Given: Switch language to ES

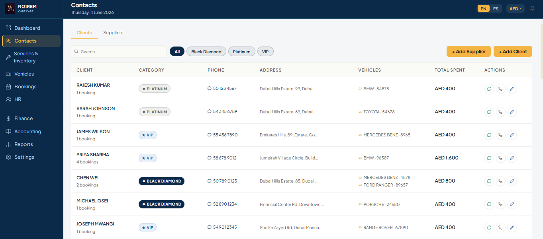Looking at the screenshot, I should pos(496,9).
